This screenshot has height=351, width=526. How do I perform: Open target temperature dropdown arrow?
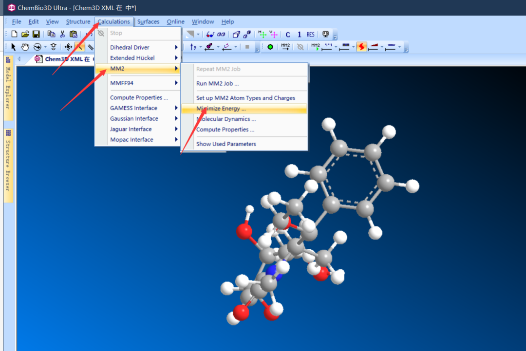(399, 47)
